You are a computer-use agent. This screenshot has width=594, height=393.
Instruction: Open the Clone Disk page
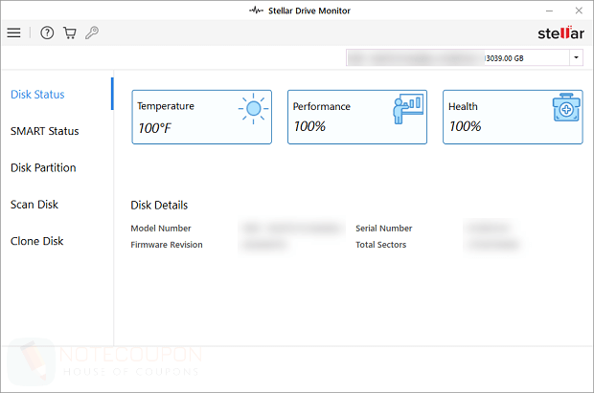[x=36, y=241]
